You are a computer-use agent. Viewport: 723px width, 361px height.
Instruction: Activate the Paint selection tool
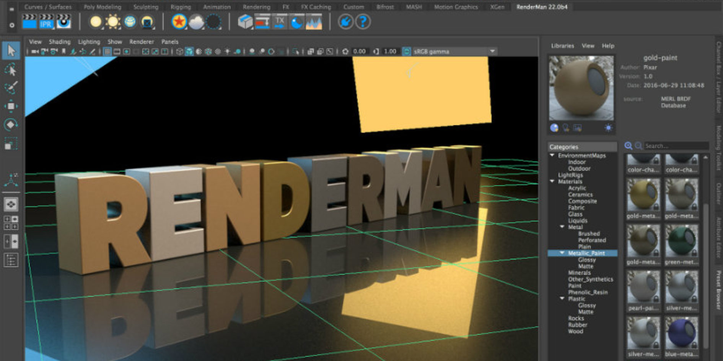tap(11, 87)
